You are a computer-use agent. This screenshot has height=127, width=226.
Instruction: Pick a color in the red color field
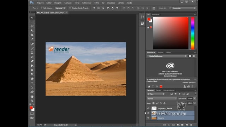click(171, 33)
